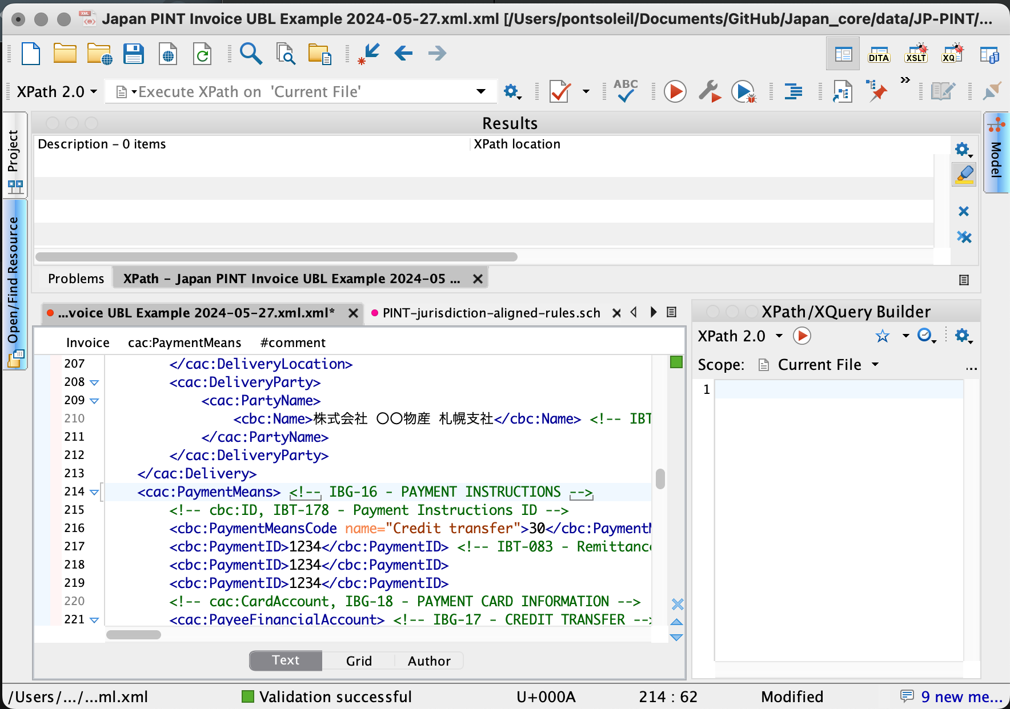Close the Invoice UBL Example xml editor tab
The width and height of the screenshot is (1010, 709).
353,313
